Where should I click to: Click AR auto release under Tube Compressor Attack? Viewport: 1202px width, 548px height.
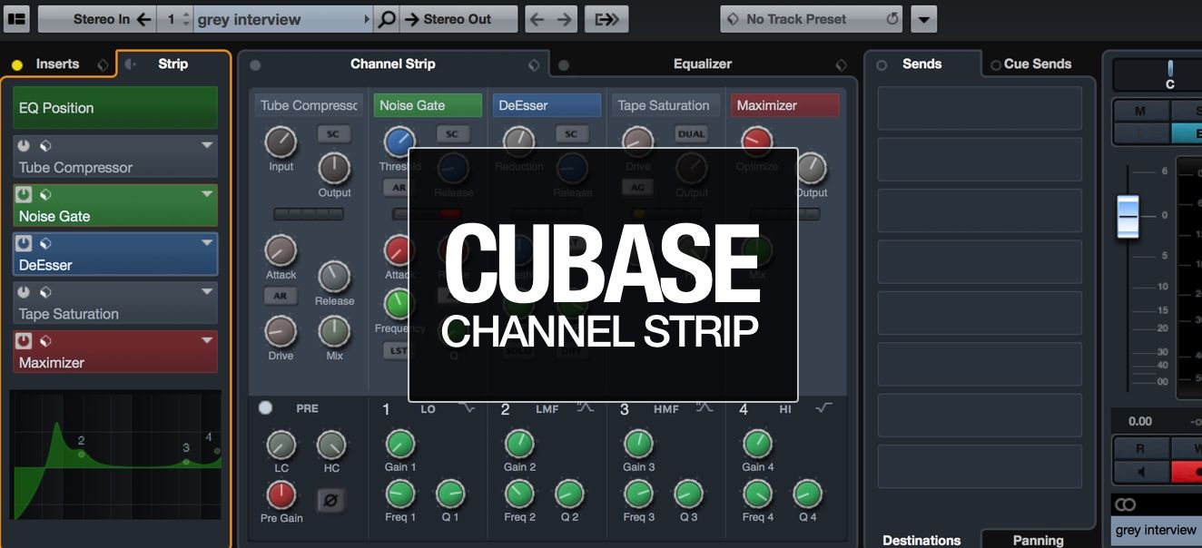[x=281, y=297]
